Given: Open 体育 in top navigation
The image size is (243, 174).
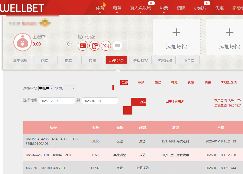Looking at the screenshot, I should pos(100,8).
